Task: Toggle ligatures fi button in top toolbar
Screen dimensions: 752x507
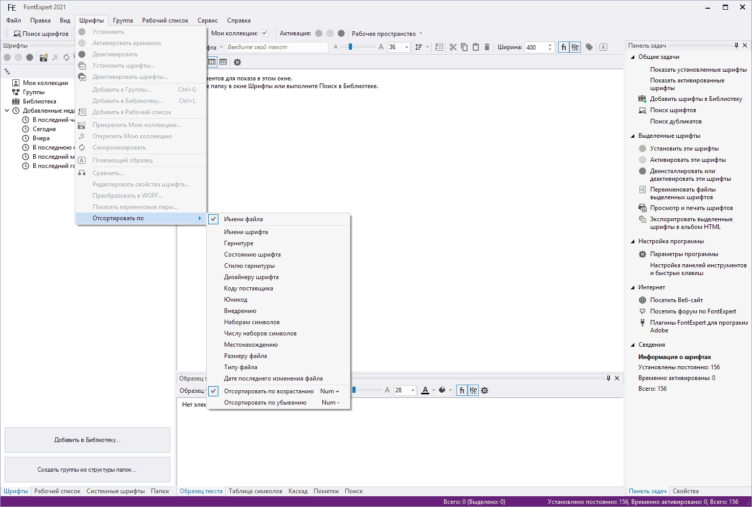Action: point(563,47)
